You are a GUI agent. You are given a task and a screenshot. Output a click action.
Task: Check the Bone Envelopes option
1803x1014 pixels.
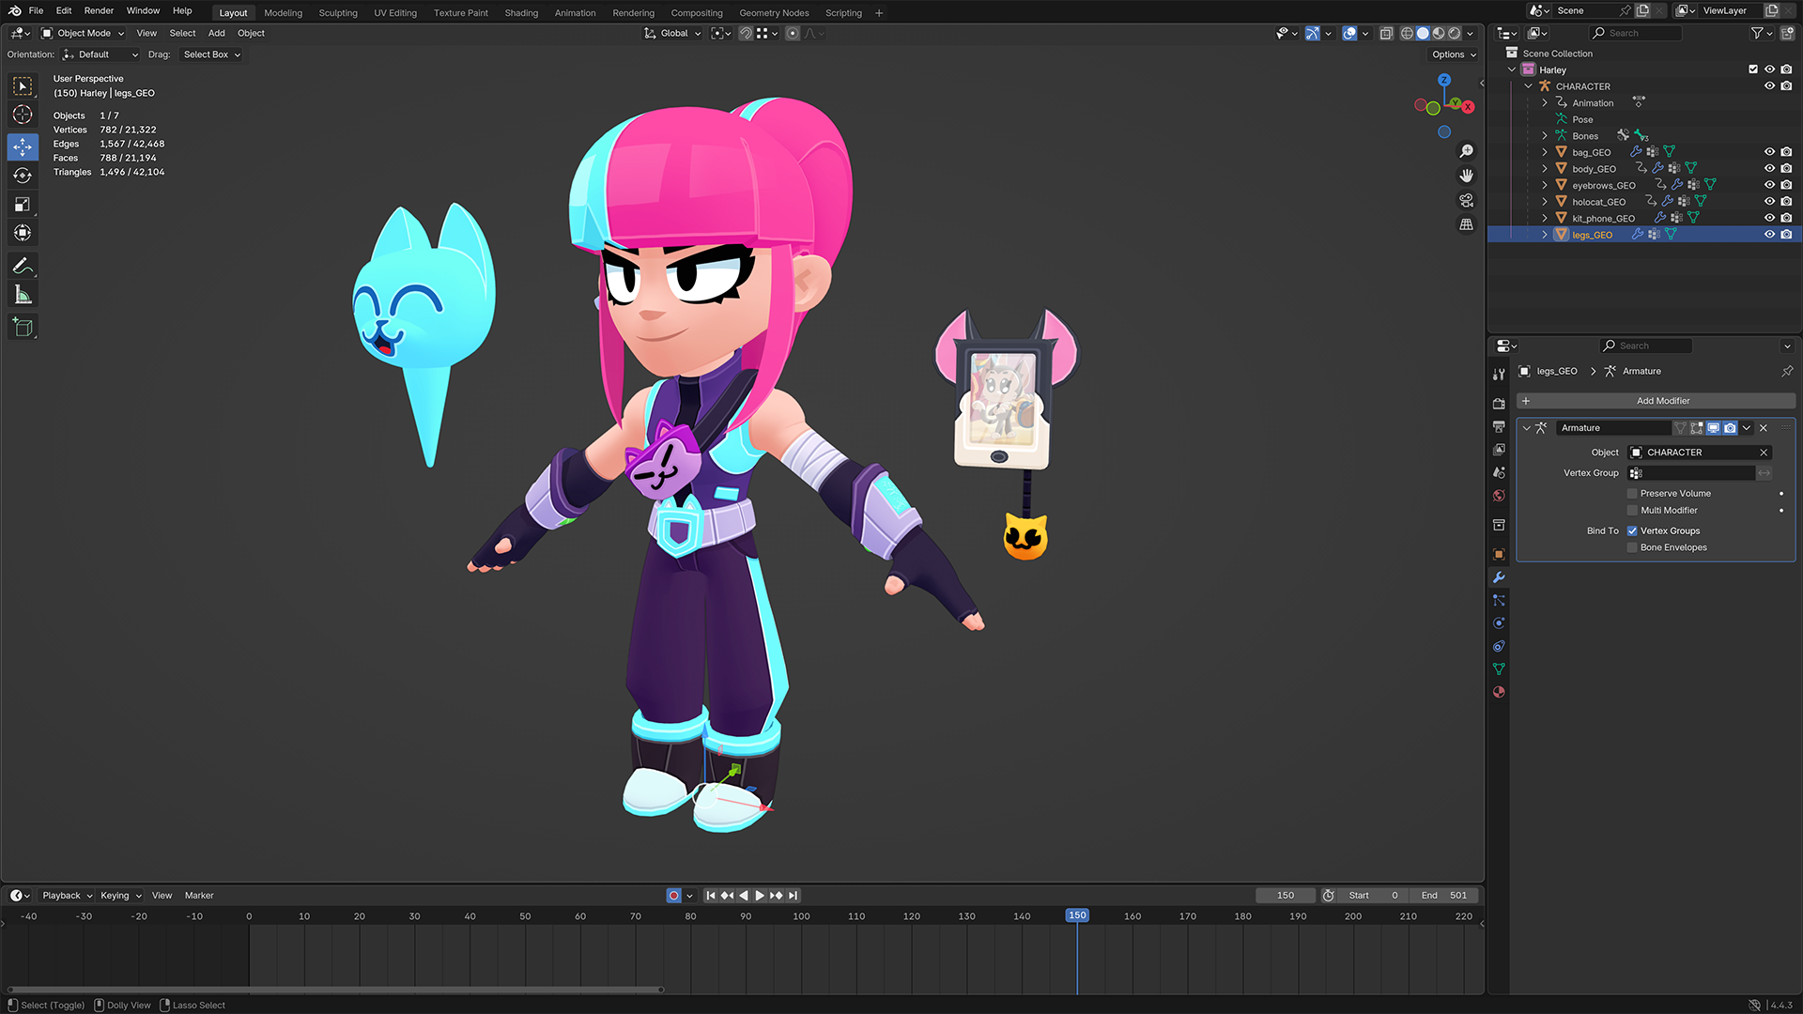pyautogui.click(x=1632, y=548)
